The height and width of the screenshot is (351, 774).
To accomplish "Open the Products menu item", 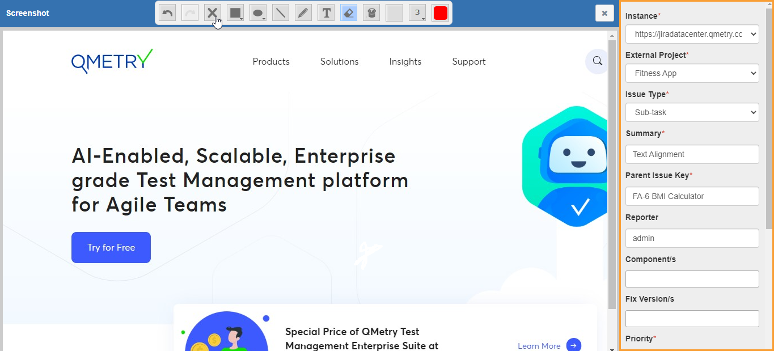I will tap(271, 62).
